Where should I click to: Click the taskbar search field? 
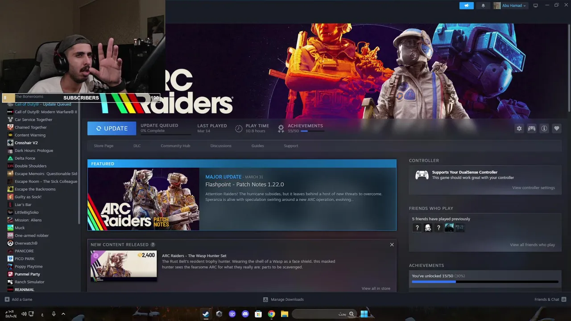pos(324,314)
